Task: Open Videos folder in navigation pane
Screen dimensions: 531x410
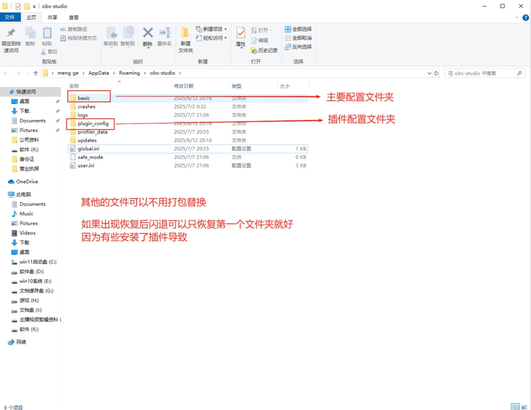Action: 28,233
